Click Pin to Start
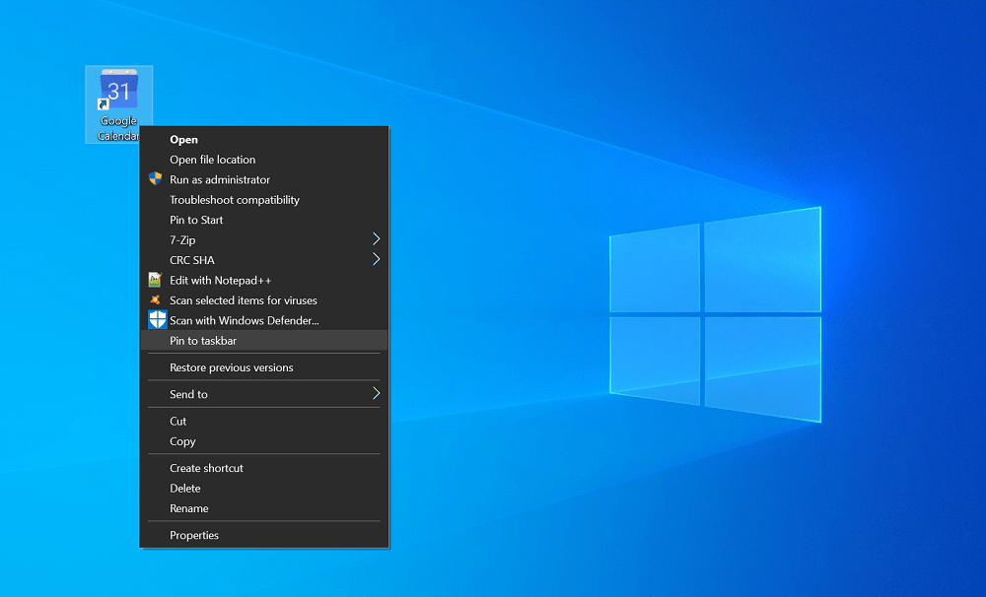This screenshot has width=986, height=597. pyautogui.click(x=264, y=220)
